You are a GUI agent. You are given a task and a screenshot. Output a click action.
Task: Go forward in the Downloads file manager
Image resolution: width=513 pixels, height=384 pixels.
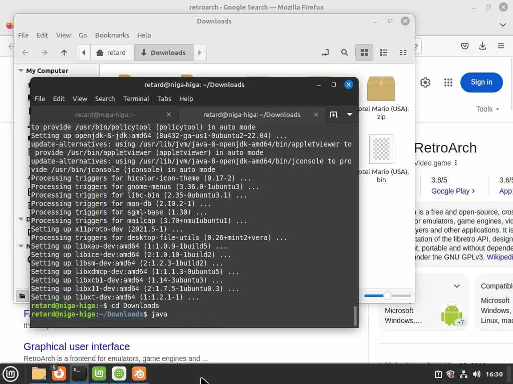click(45, 52)
